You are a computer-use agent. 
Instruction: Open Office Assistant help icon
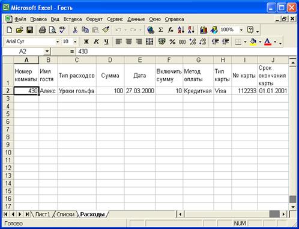[250, 30]
